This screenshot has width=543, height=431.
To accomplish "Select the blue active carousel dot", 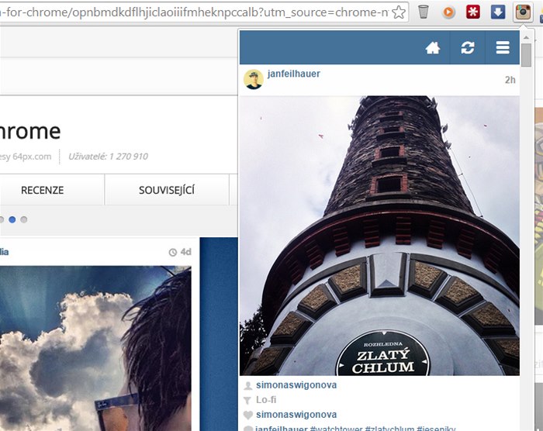I will [x=12, y=220].
